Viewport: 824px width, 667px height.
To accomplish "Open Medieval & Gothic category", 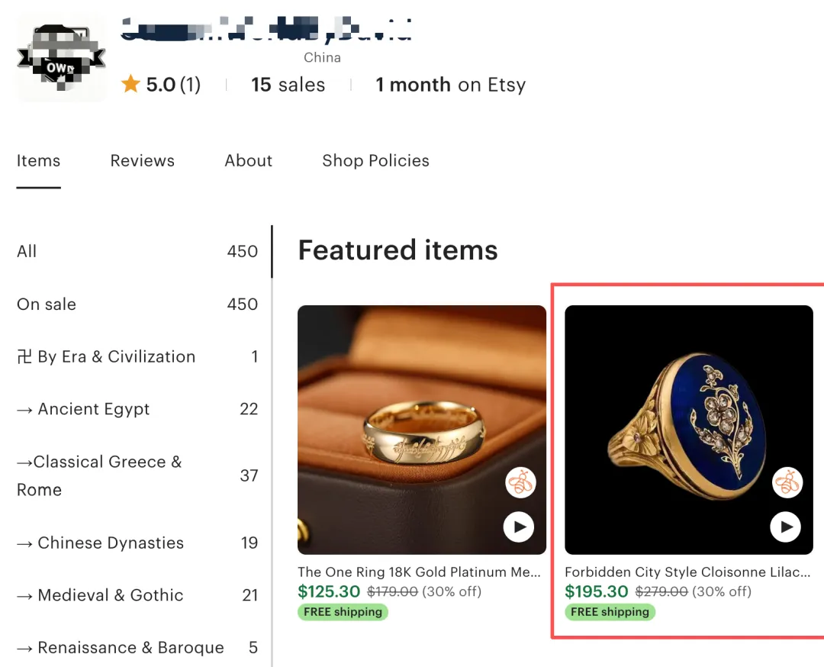I will click(x=100, y=595).
